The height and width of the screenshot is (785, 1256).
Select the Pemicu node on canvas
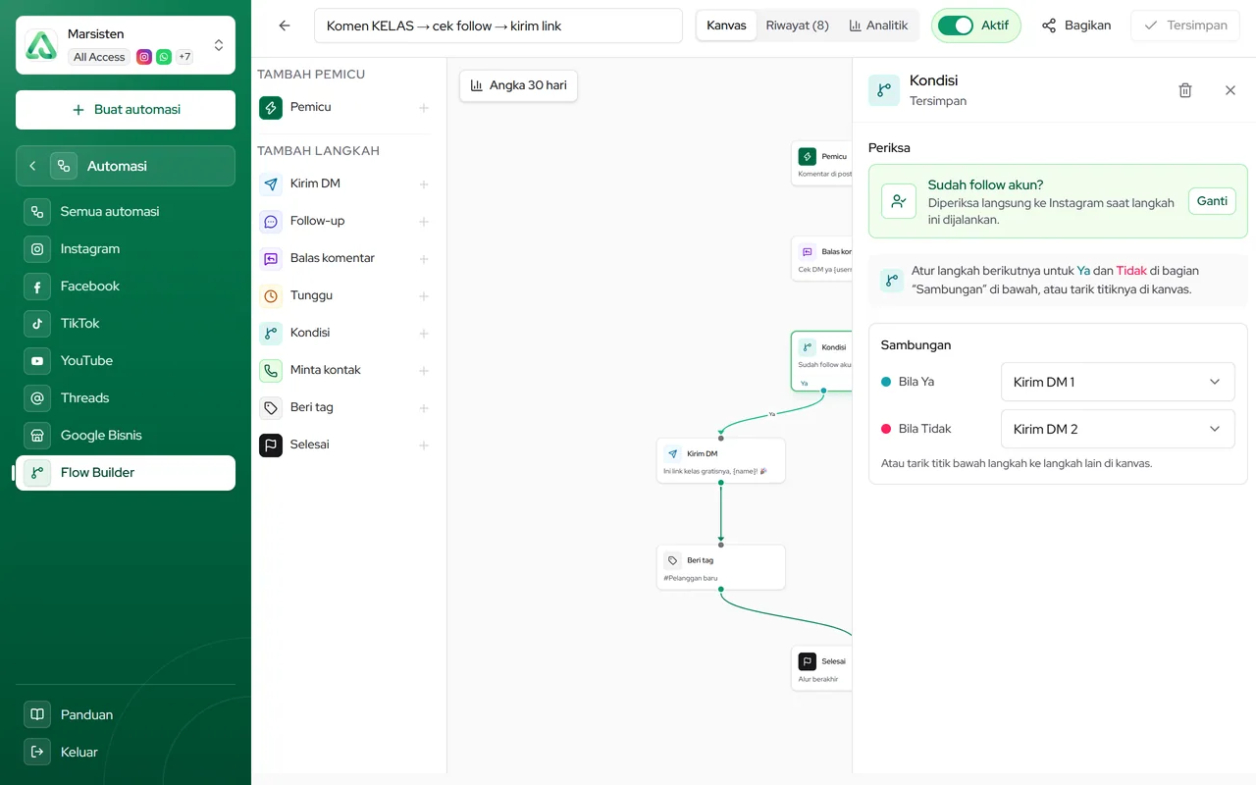pos(822,163)
